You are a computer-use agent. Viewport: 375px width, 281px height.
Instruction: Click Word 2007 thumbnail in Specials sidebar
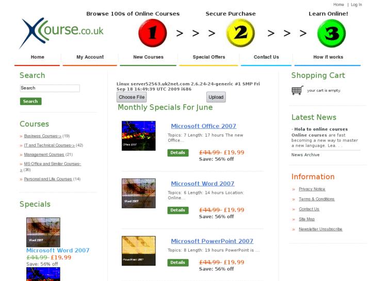coord(43,232)
